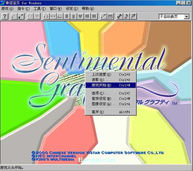Open the 帮助(H) menu
This screenshot has width=193, height=171.
pyautogui.click(x=88, y=9)
